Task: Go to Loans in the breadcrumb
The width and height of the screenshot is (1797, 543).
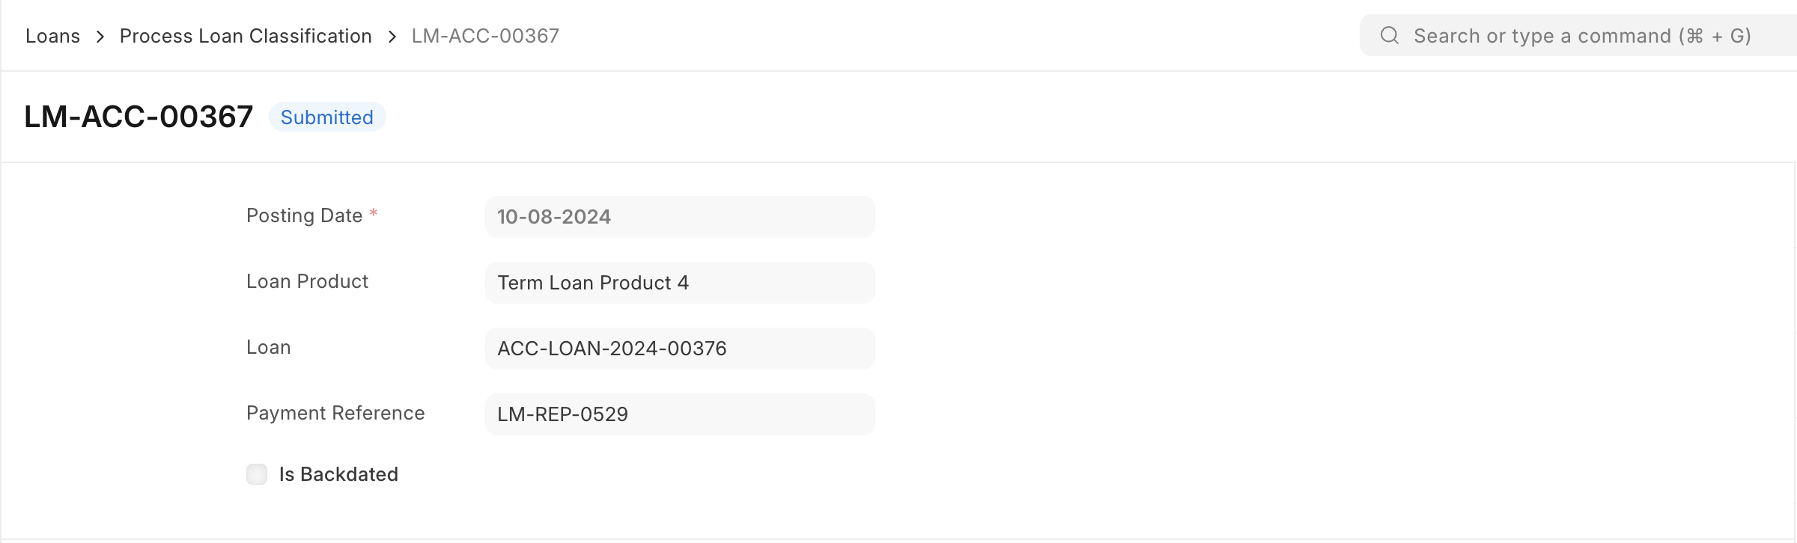Action: click(x=52, y=36)
